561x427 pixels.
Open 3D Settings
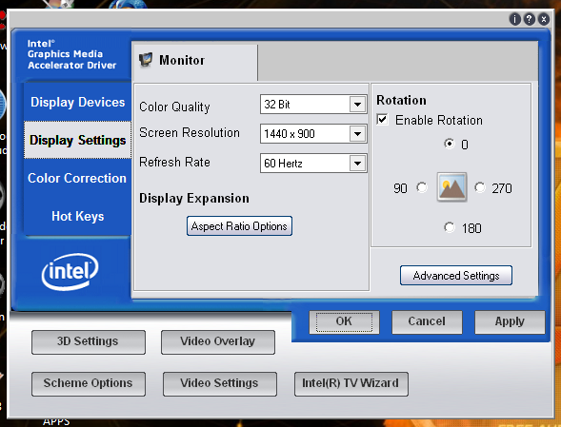pos(89,342)
